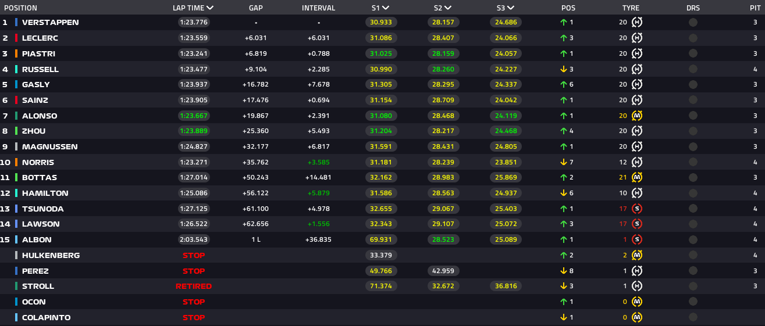
Task: Click the TYRE column header
Action: coord(631,8)
